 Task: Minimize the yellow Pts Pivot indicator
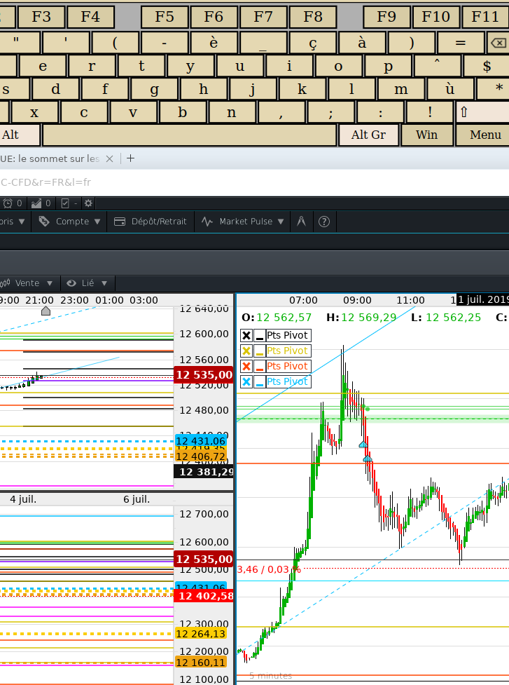(x=259, y=351)
